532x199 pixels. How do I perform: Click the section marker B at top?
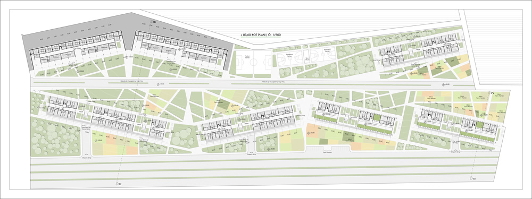154,22
